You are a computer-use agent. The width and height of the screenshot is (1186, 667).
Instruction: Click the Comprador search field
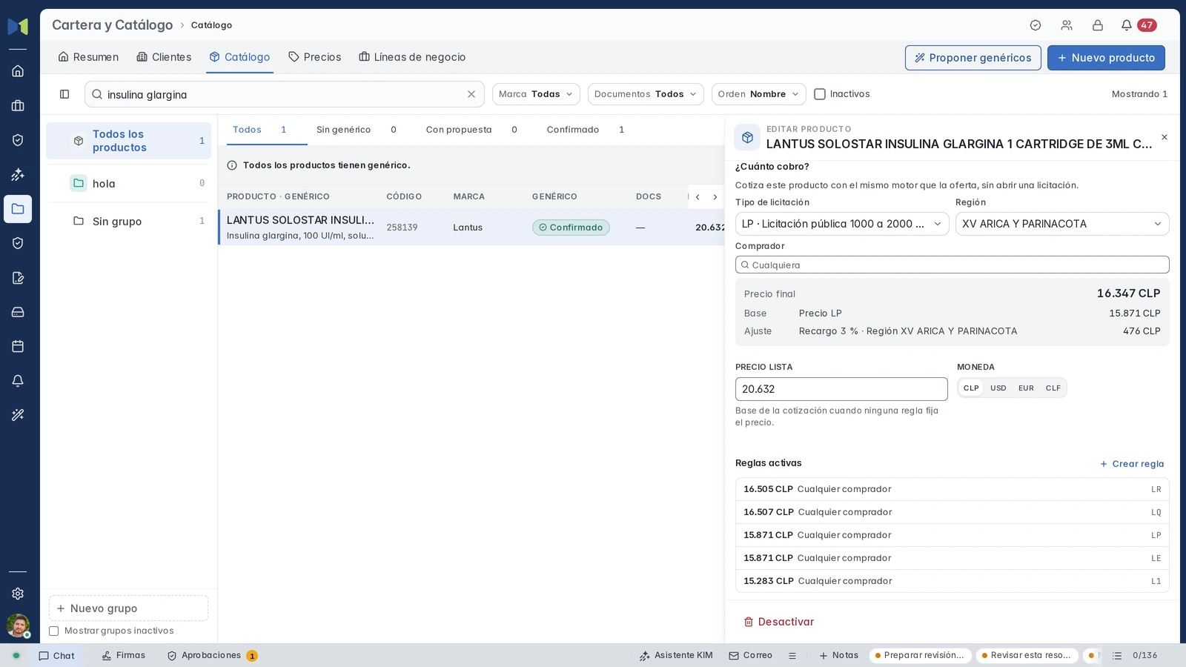tap(953, 265)
